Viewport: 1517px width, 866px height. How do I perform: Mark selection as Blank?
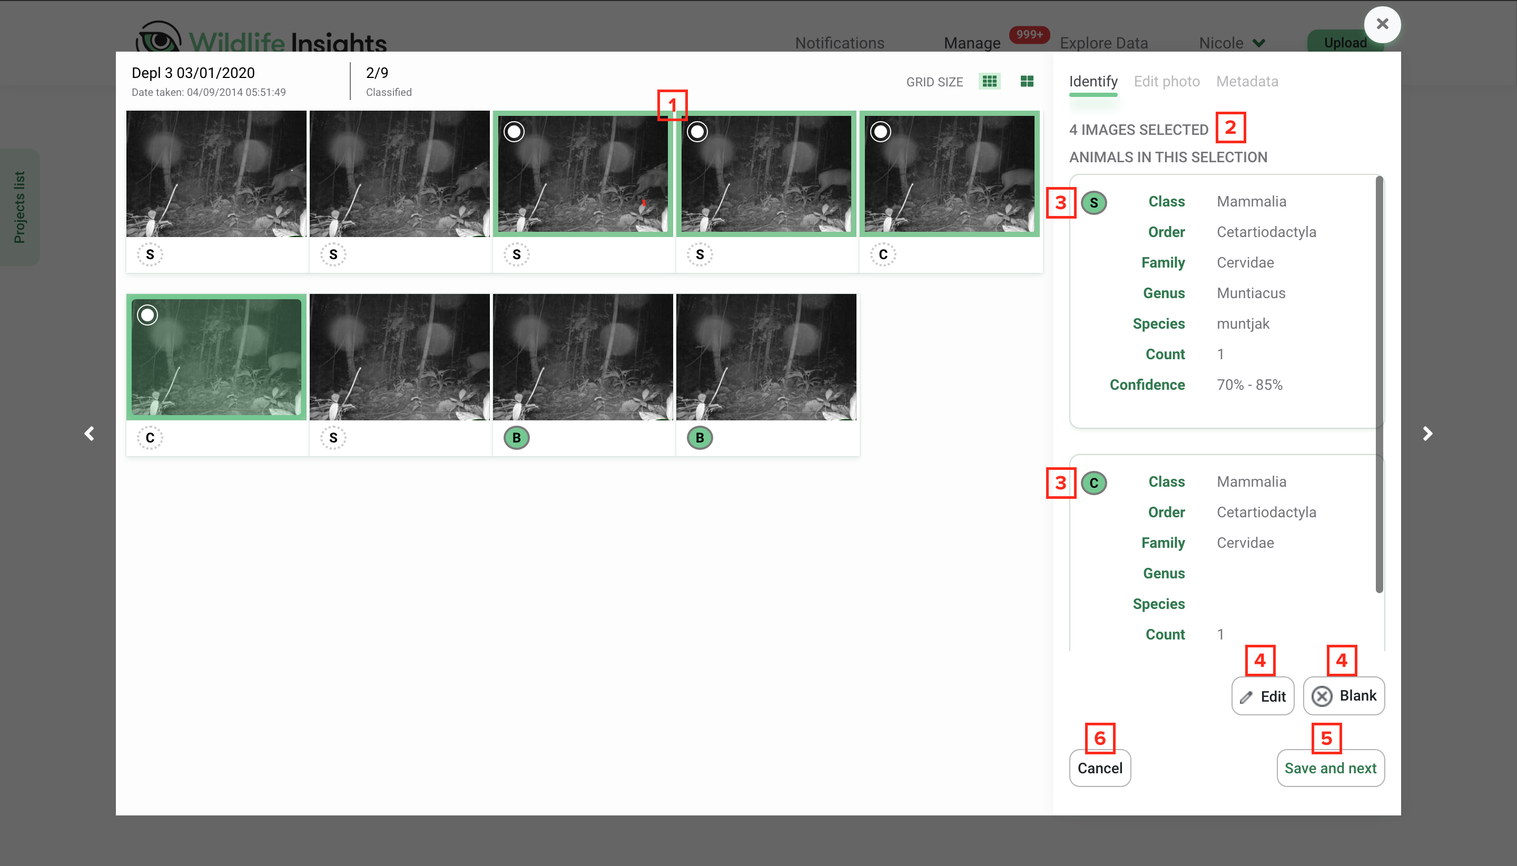point(1344,696)
